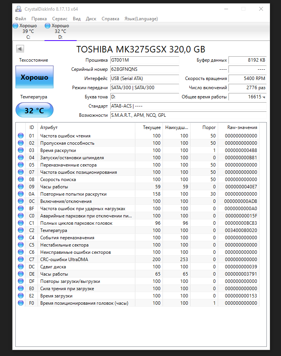Screen dimensions: 281x356
Task: Click status orb for attribute 01 read error rate
Action: pos(21,136)
